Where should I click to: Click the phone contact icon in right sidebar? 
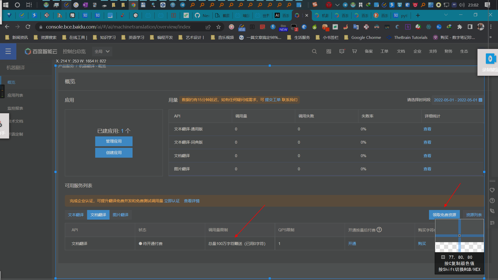[x=492, y=211]
